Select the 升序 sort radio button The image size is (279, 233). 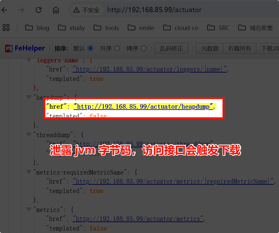(x=117, y=49)
